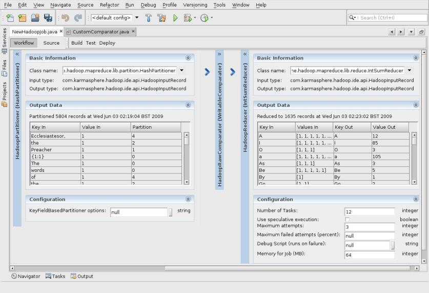The width and height of the screenshot is (429, 293).
Task: Click the Redo toolbar icon
Action: pyautogui.click(x=78, y=18)
